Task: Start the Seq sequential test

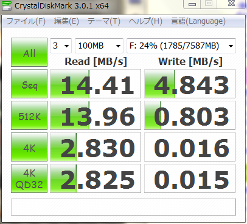Action: tap(29, 84)
